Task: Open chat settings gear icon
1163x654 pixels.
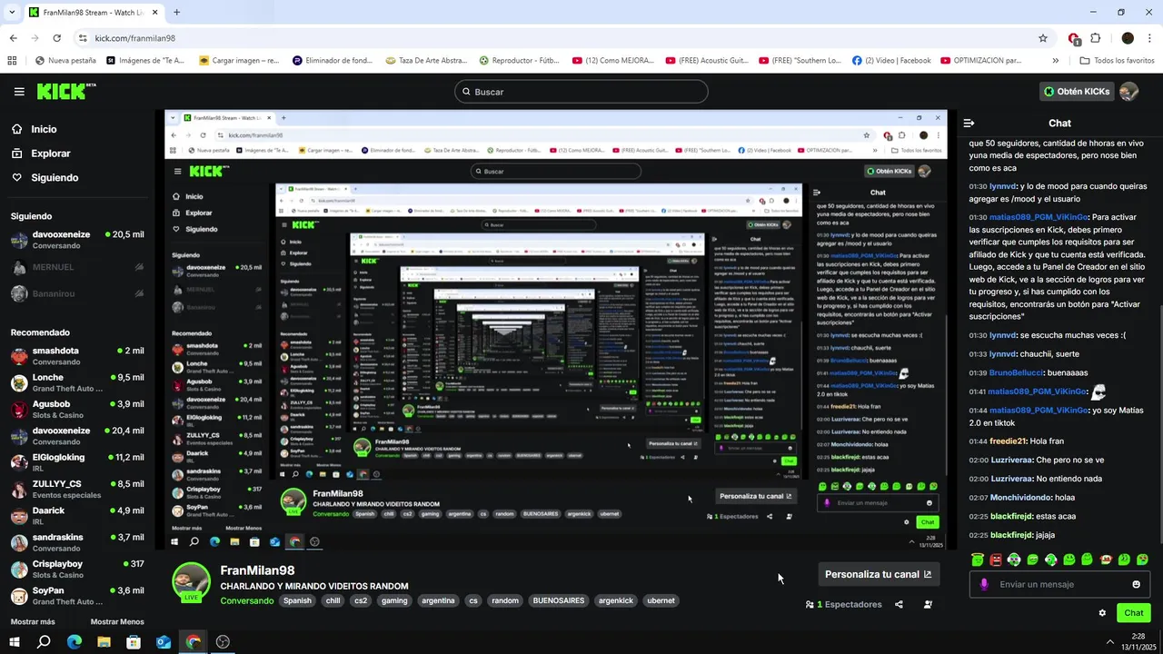Action: 1102,613
